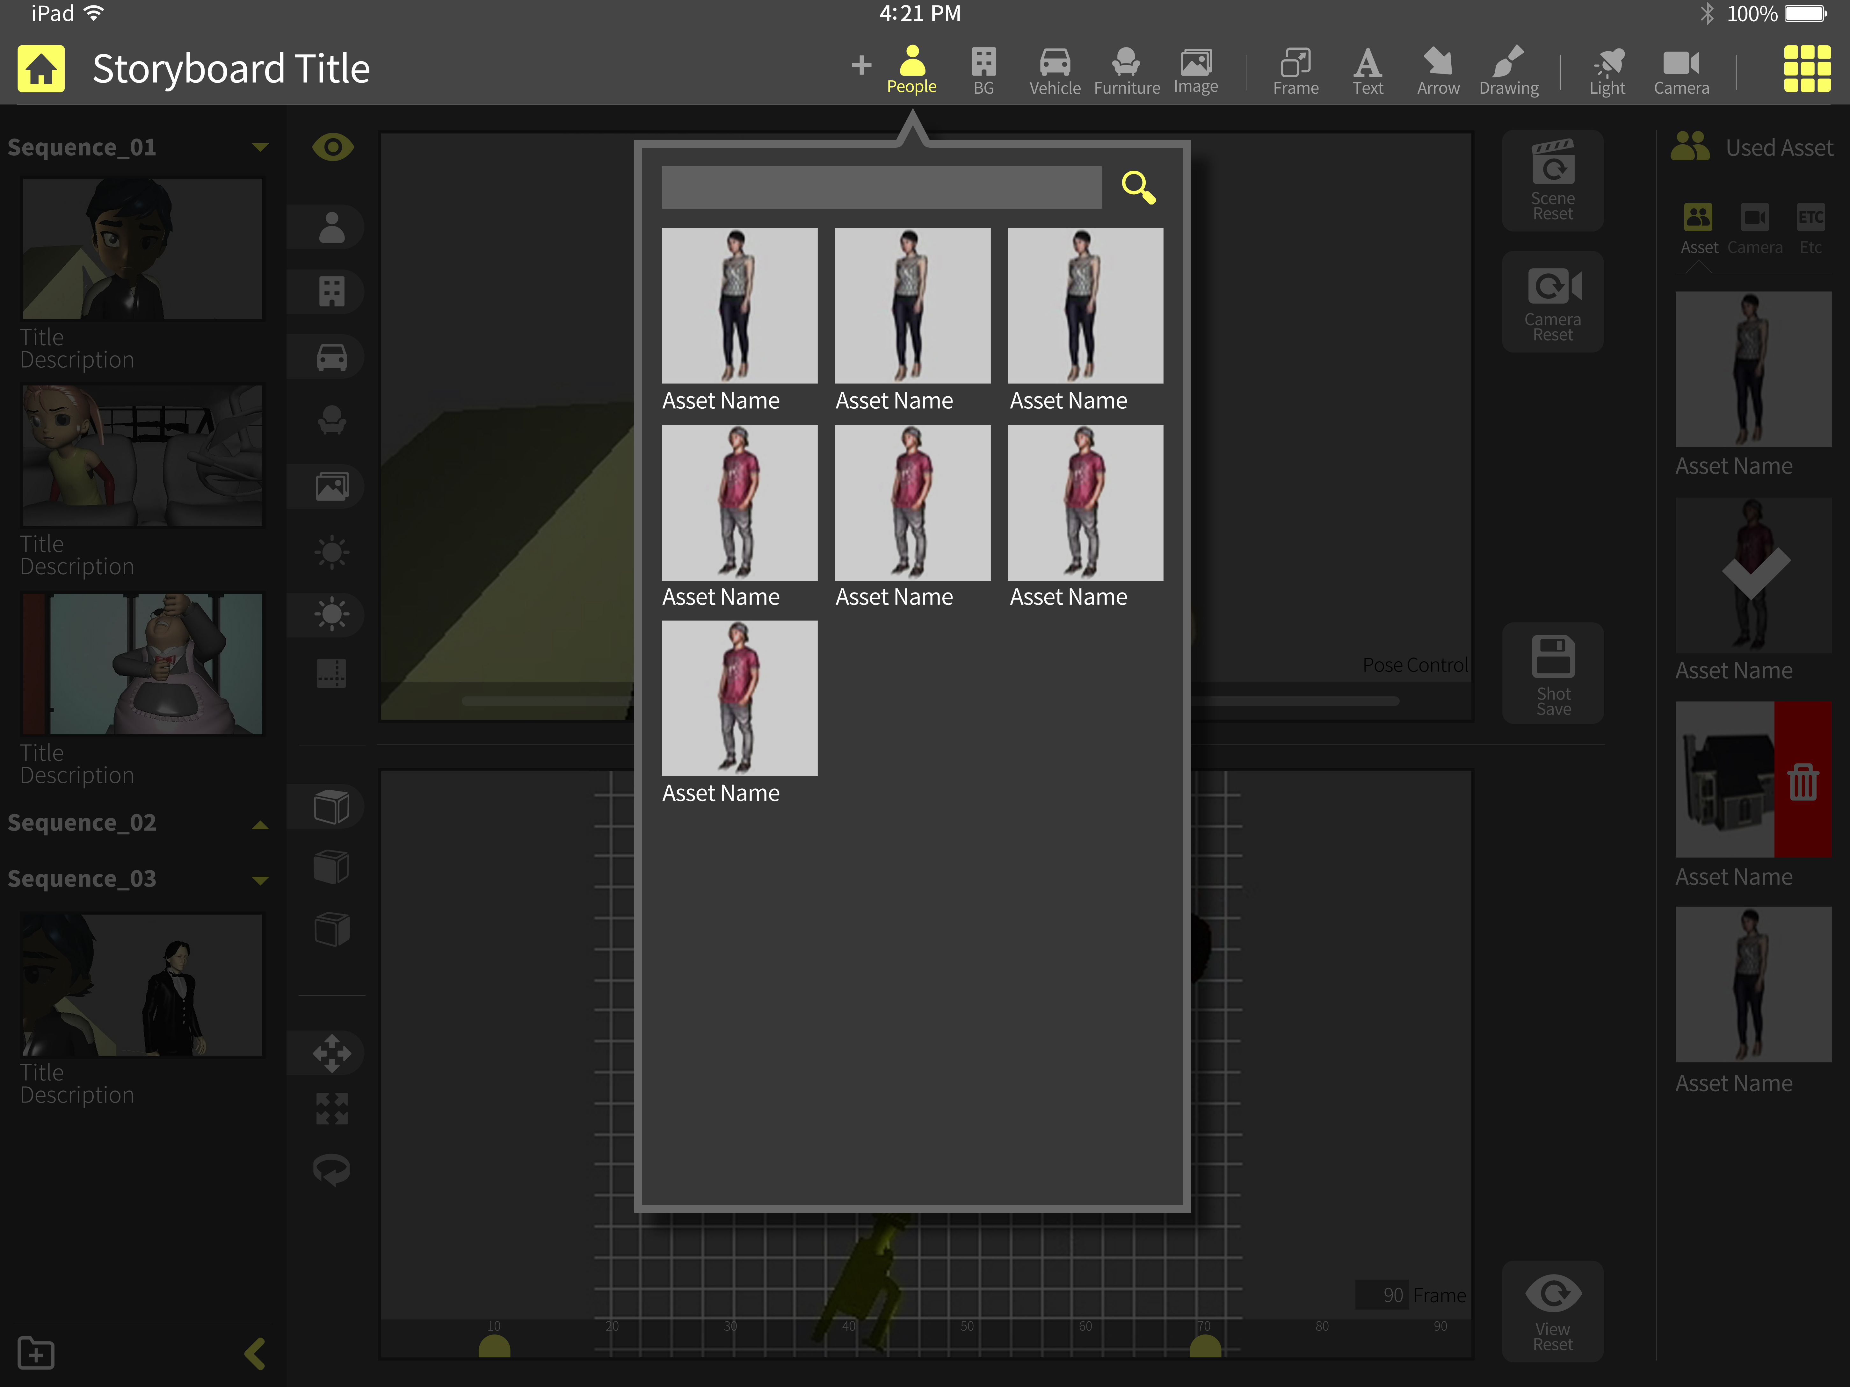Click the building icon in side toolbar

click(x=332, y=292)
